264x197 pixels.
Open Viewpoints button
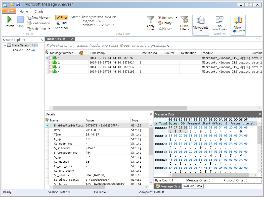(x=201, y=25)
